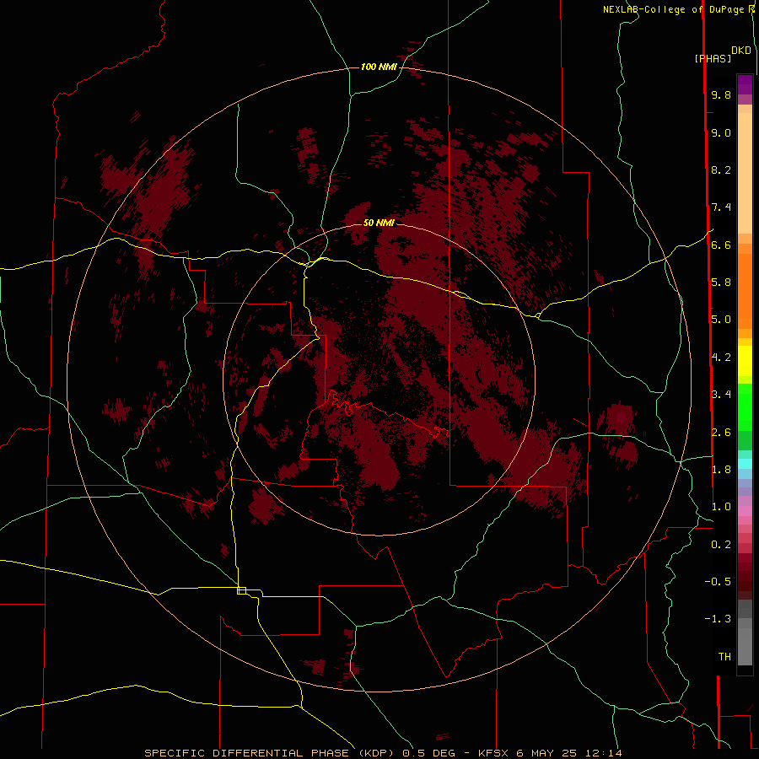
Task: Click the -0.5 value on the color scale
Action: pyautogui.click(x=718, y=582)
